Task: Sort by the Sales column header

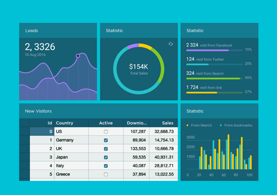Action: point(163,123)
